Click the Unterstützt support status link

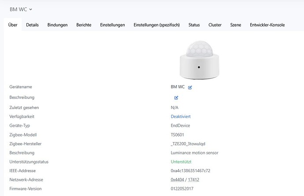[x=181, y=162]
